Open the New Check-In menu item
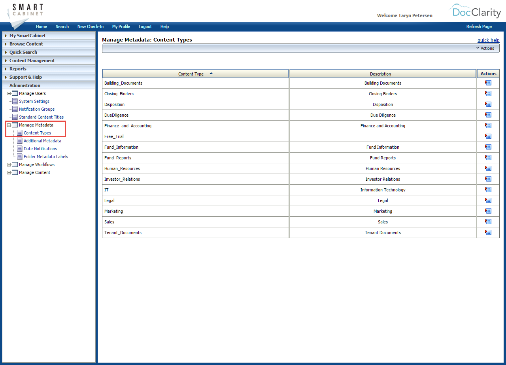 tap(91, 26)
